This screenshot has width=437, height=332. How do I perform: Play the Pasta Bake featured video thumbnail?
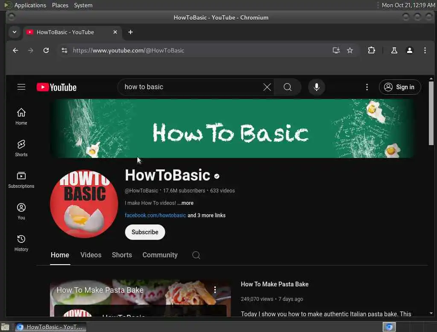(x=140, y=298)
